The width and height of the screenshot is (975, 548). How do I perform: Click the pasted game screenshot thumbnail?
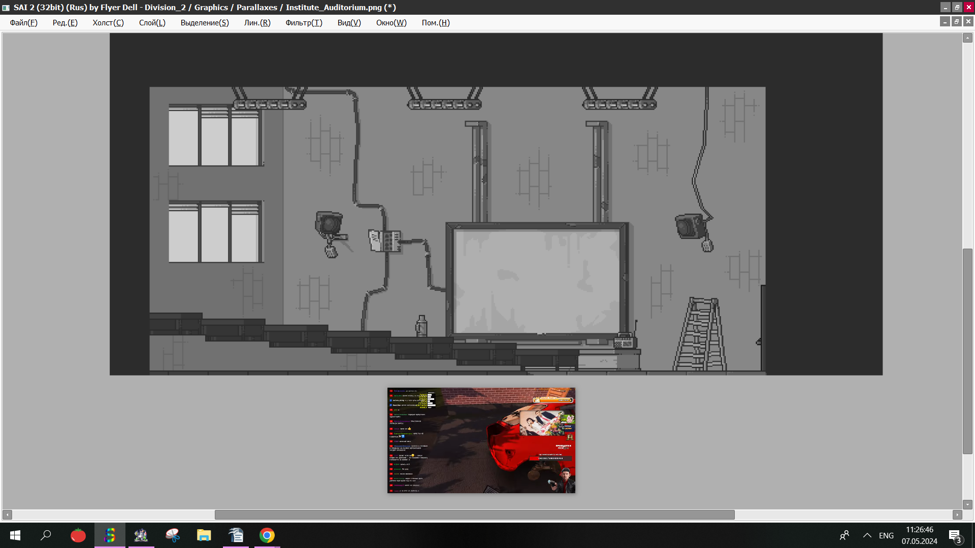point(481,440)
